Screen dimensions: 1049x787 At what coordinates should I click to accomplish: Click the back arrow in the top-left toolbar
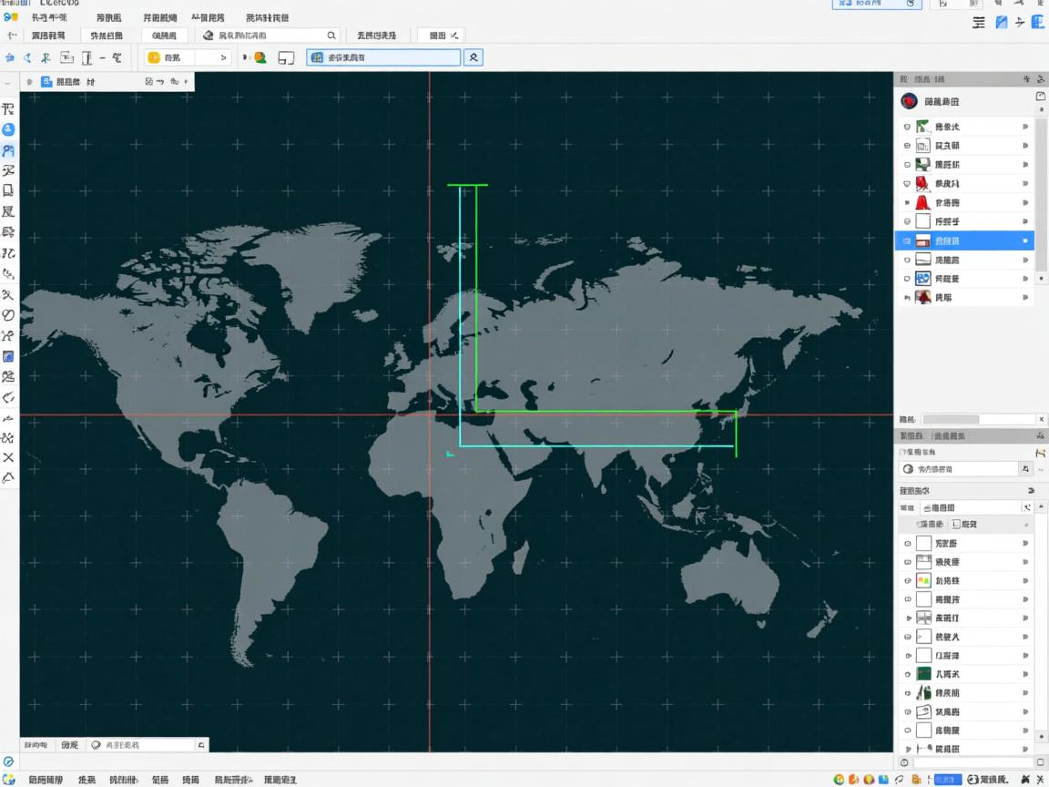[13, 36]
